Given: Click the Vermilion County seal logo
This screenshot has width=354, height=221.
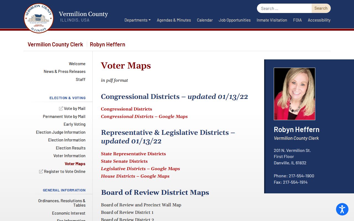Looking at the screenshot, I should click(39, 18).
